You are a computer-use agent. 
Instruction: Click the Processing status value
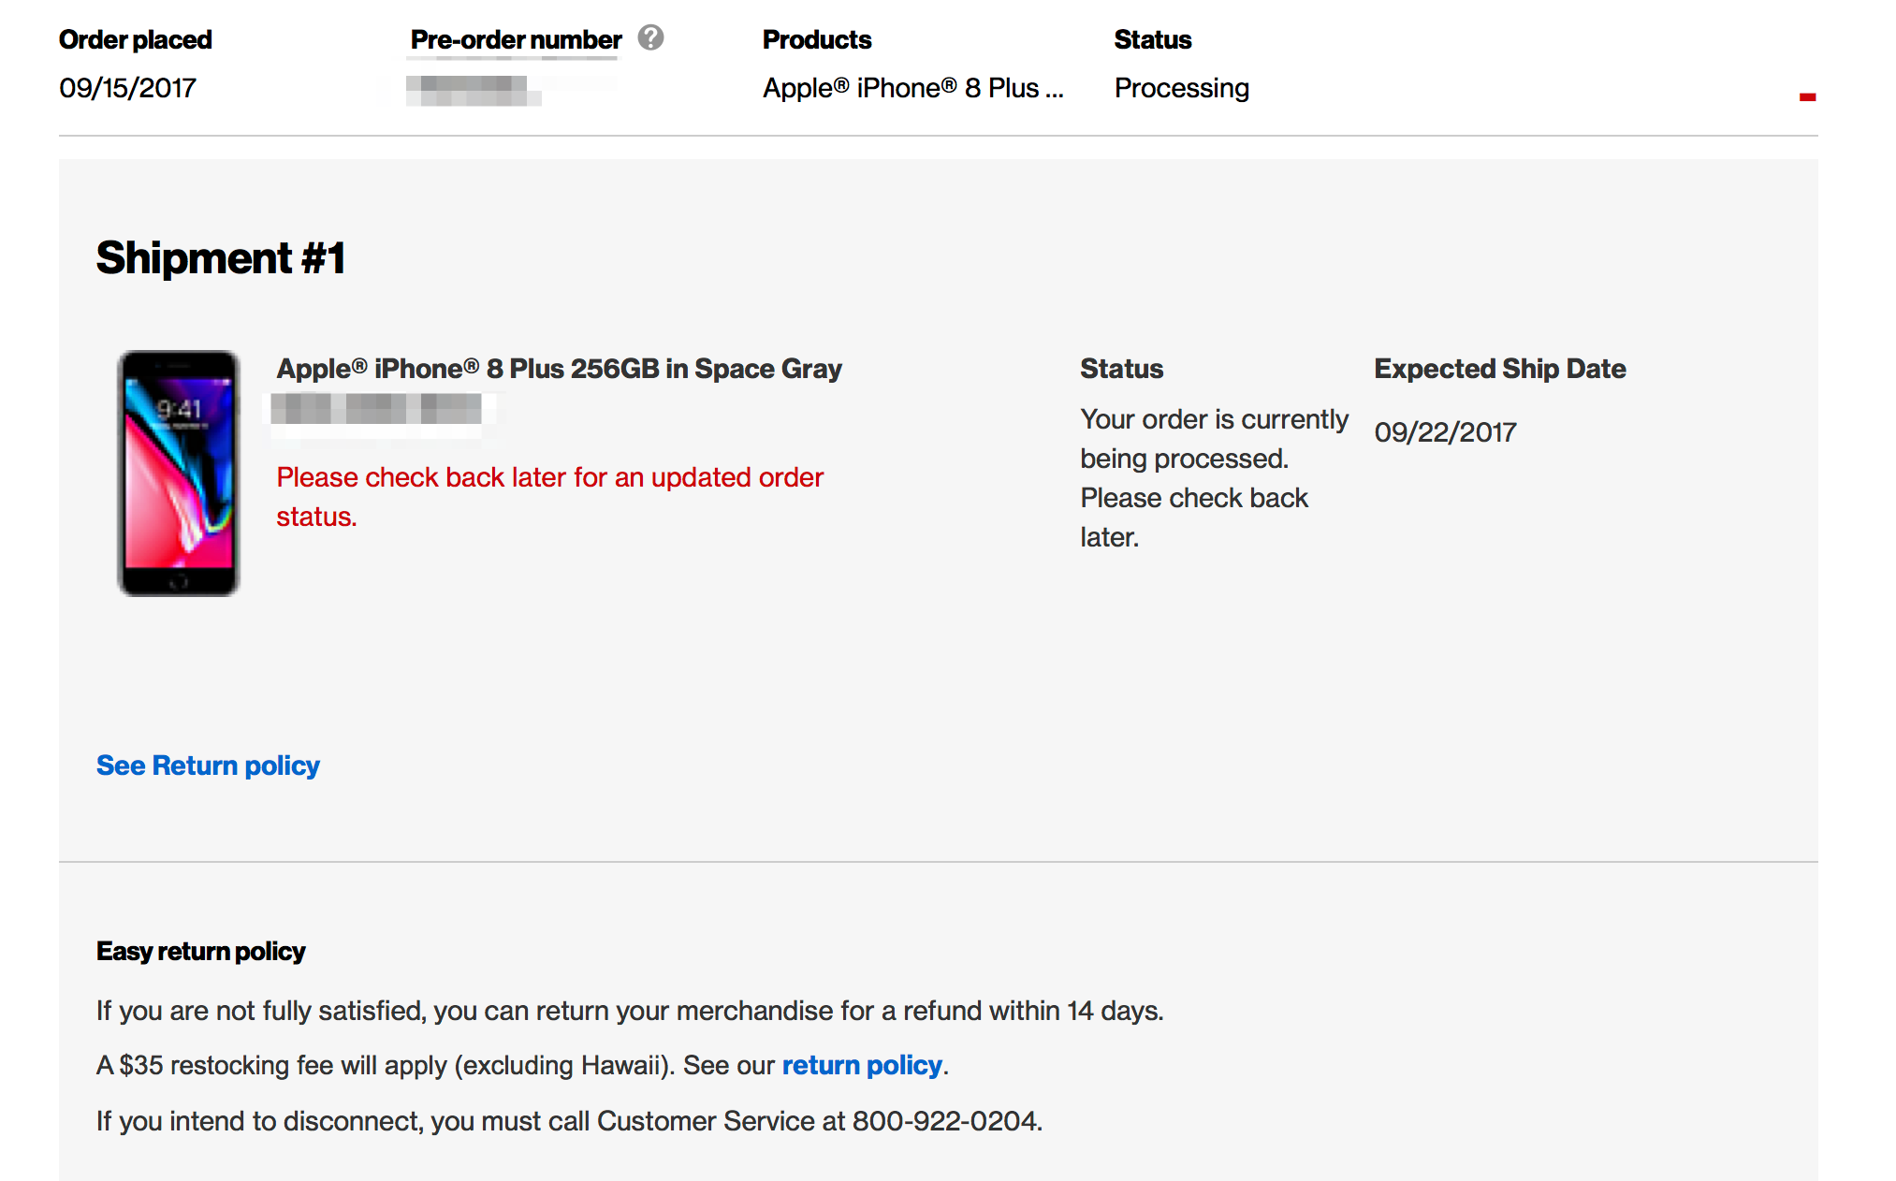(1181, 88)
